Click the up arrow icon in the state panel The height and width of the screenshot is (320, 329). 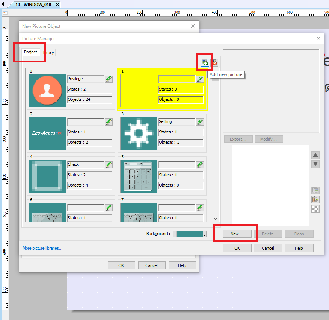315,155
